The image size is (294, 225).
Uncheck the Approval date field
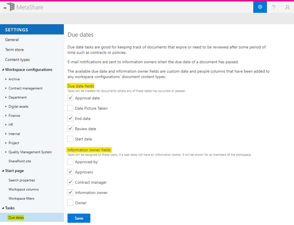coord(70,98)
